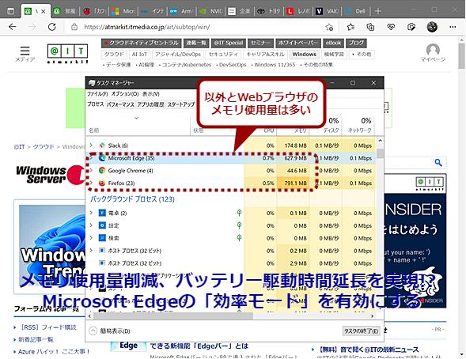This screenshot has height=359, width=466.
Task: Select the Google Chrome process icon
Action: 102,171
